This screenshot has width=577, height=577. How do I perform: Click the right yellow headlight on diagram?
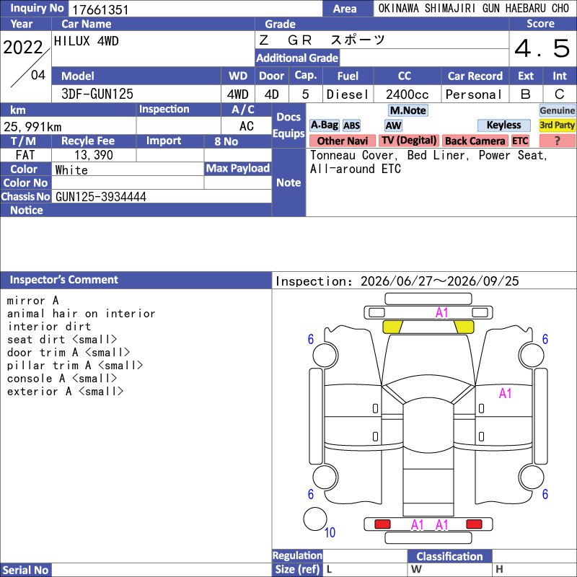pyautogui.click(x=464, y=327)
